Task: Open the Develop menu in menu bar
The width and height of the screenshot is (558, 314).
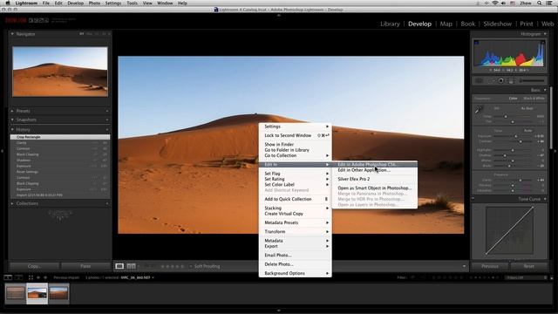Action: 76,3
